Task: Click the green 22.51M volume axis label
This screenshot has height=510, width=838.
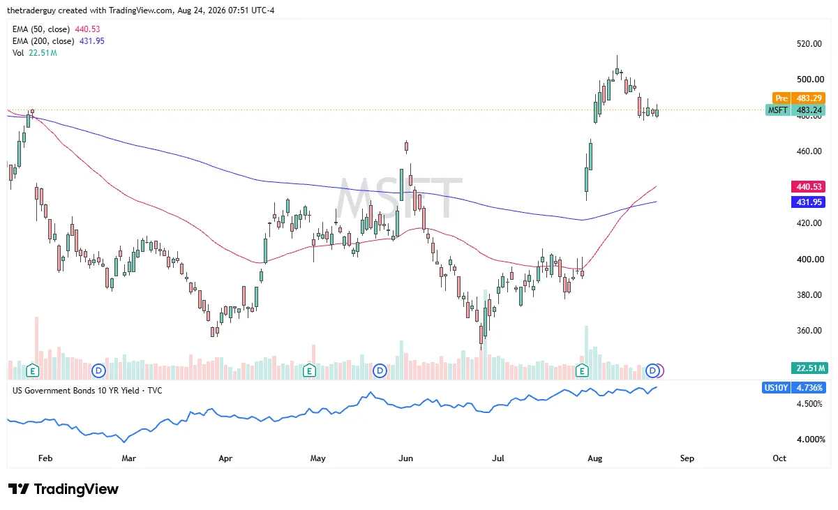Action: [809, 368]
